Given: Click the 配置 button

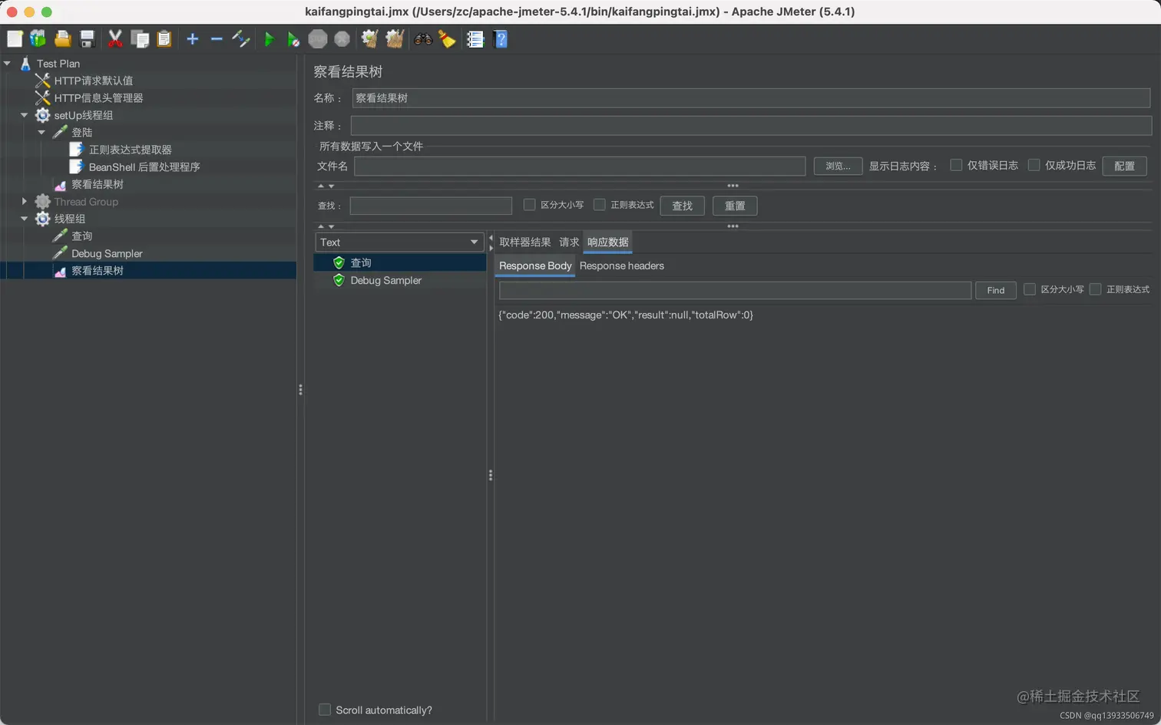Looking at the screenshot, I should pyautogui.click(x=1125, y=166).
